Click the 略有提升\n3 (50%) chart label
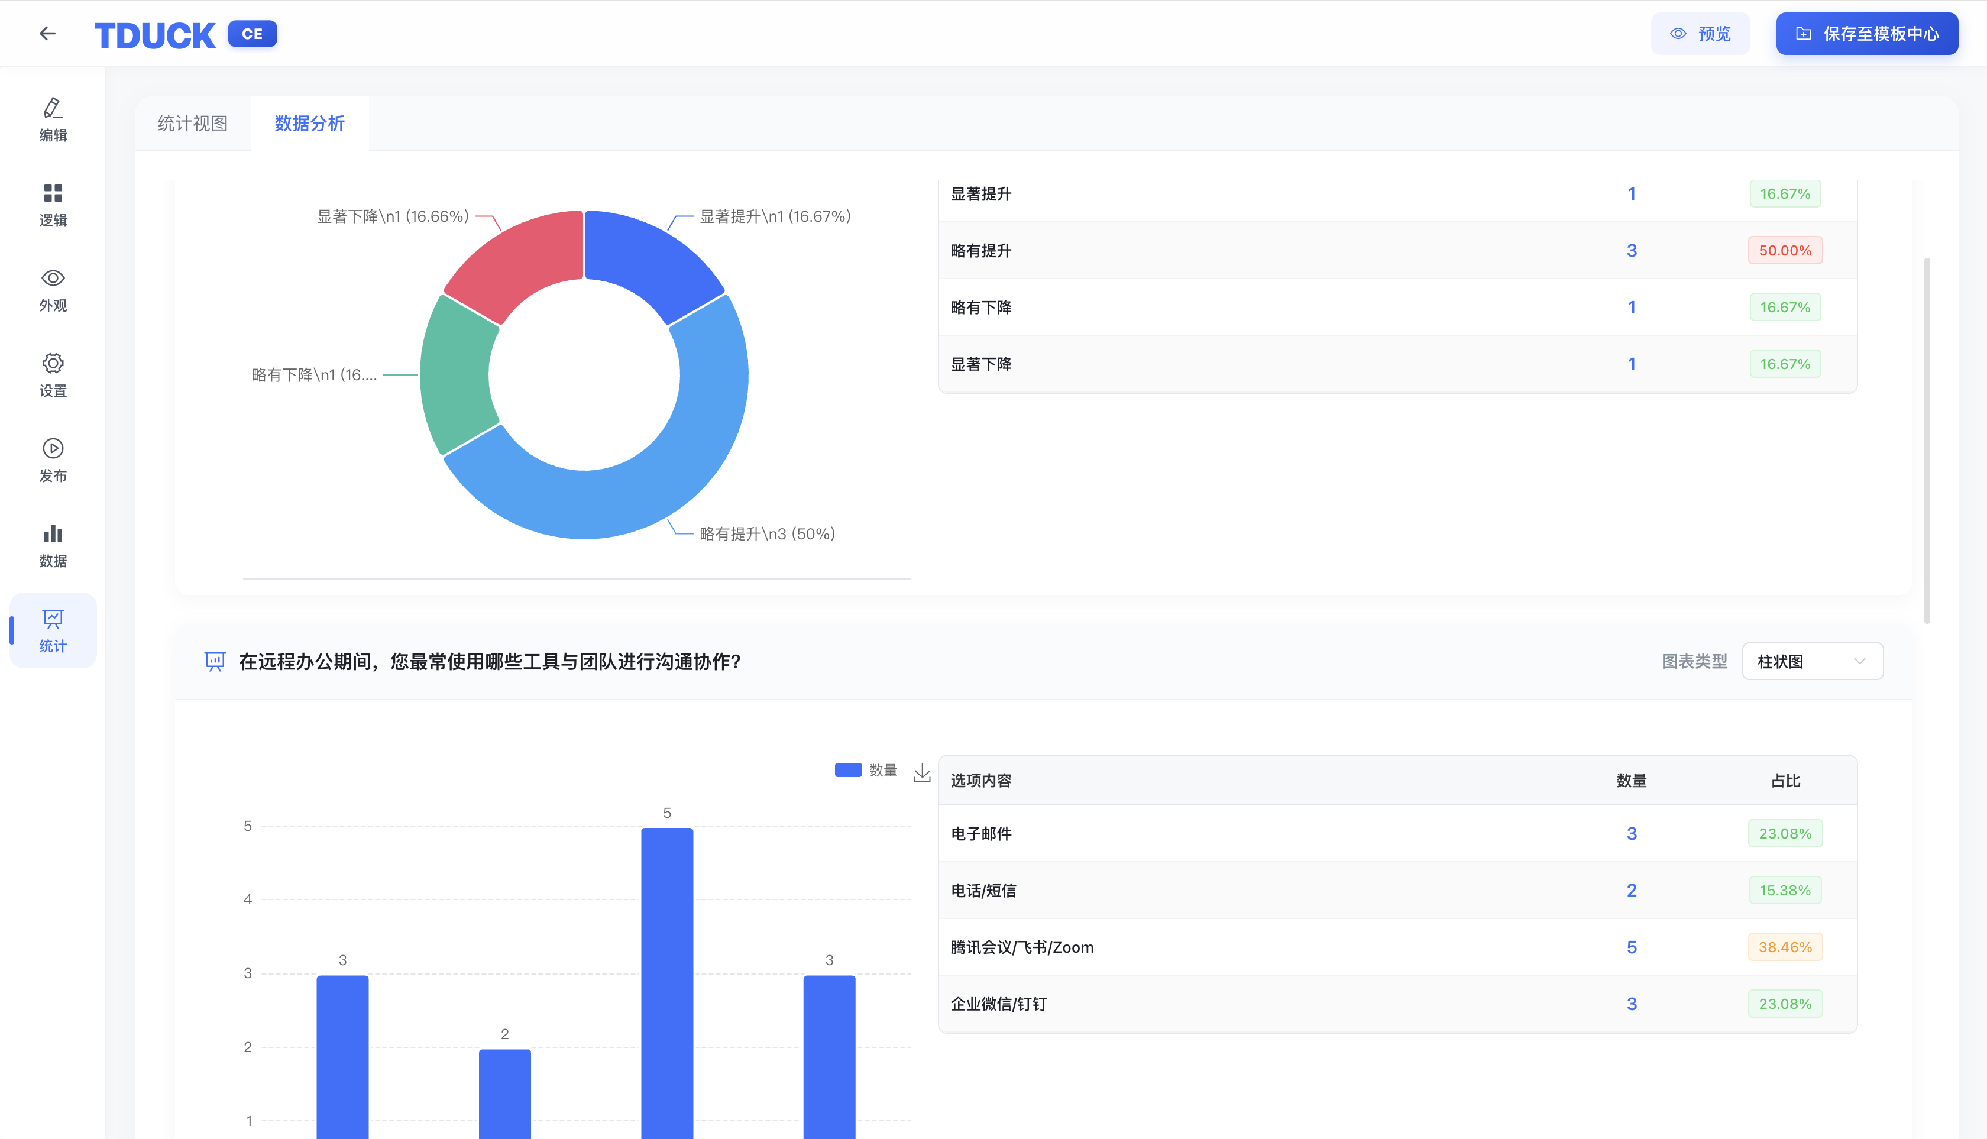Image resolution: width=1987 pixels, height=1139 pixels. point(766,534)
